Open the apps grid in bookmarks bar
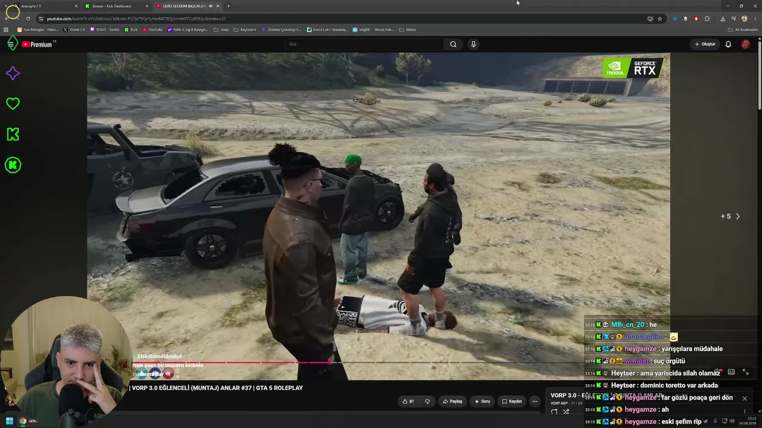Viewport: 762px width, 428px height. coord(7,30)
